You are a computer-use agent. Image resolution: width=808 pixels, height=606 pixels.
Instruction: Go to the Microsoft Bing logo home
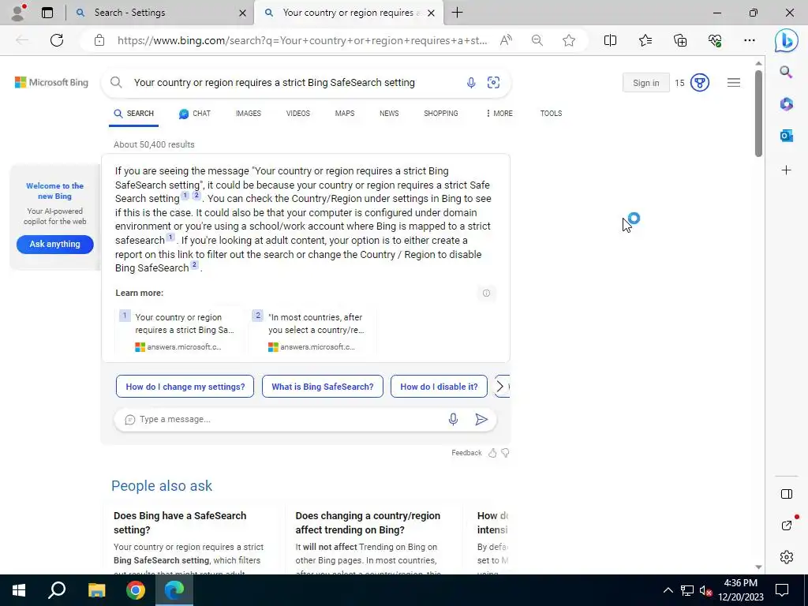tap(51, 82)
